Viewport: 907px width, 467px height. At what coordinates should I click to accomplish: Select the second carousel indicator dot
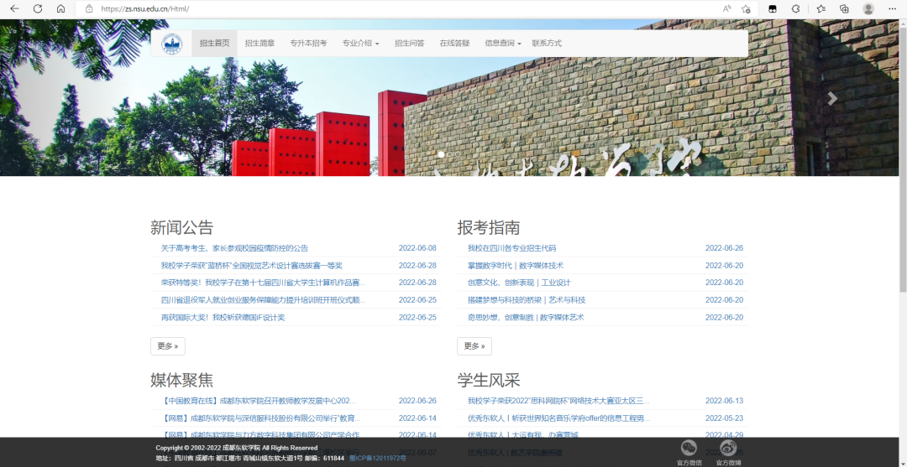pos(449,154)
